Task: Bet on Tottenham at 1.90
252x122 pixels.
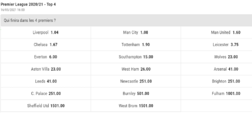Action: [x=136, y=44]
